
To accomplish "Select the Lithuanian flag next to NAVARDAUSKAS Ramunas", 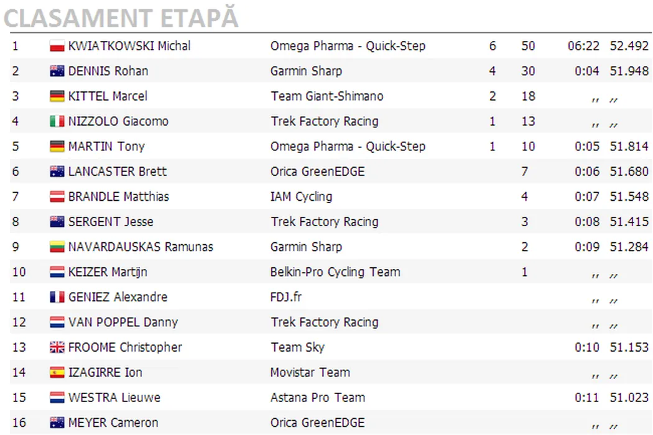I will pyautogui.click(x=57, y=247).
